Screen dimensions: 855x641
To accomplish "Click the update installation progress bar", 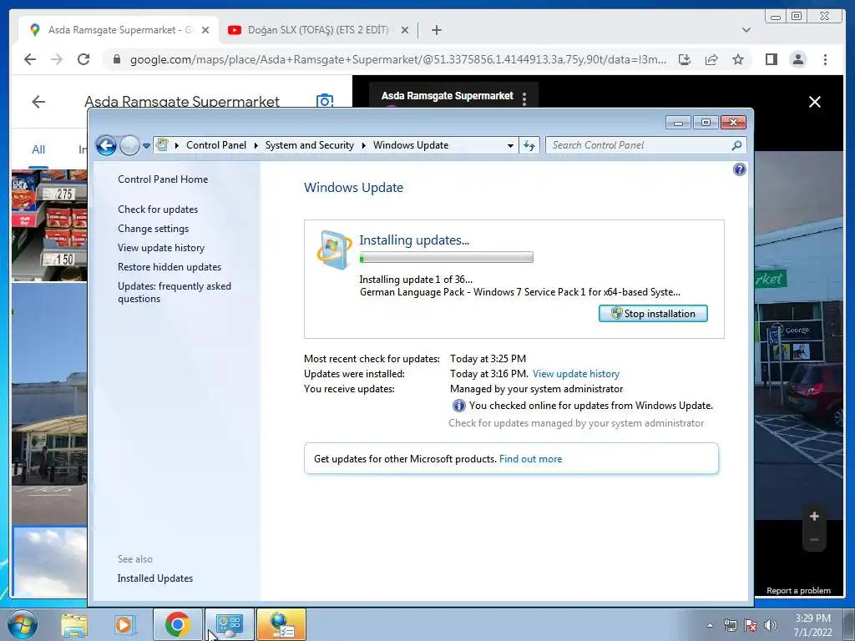I will point(447,257).
